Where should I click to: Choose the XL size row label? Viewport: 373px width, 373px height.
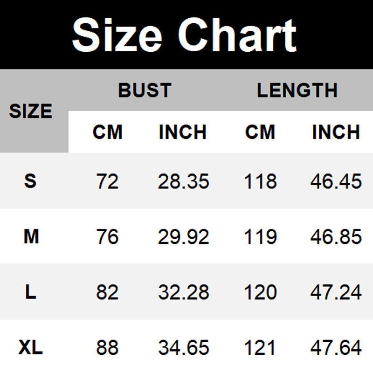31,347
